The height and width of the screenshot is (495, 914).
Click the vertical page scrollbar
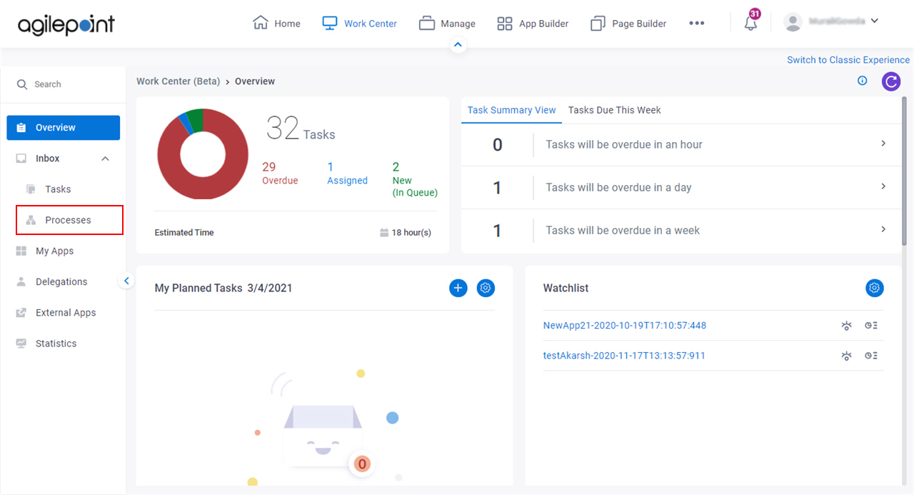pyautogui.click(x=905, y=171)
